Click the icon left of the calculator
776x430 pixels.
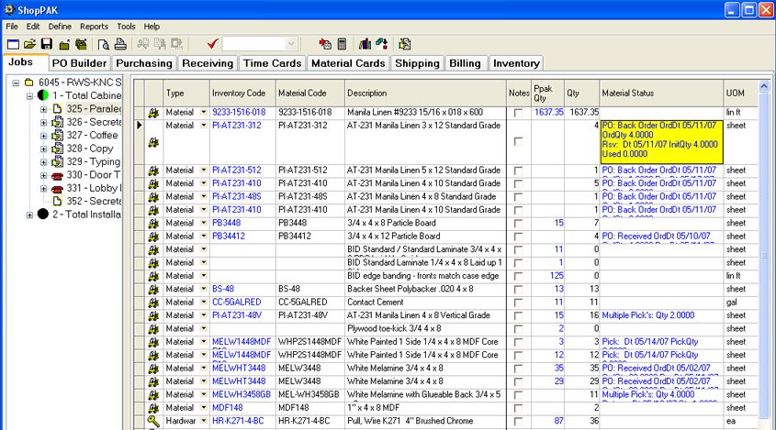(325, 44)
